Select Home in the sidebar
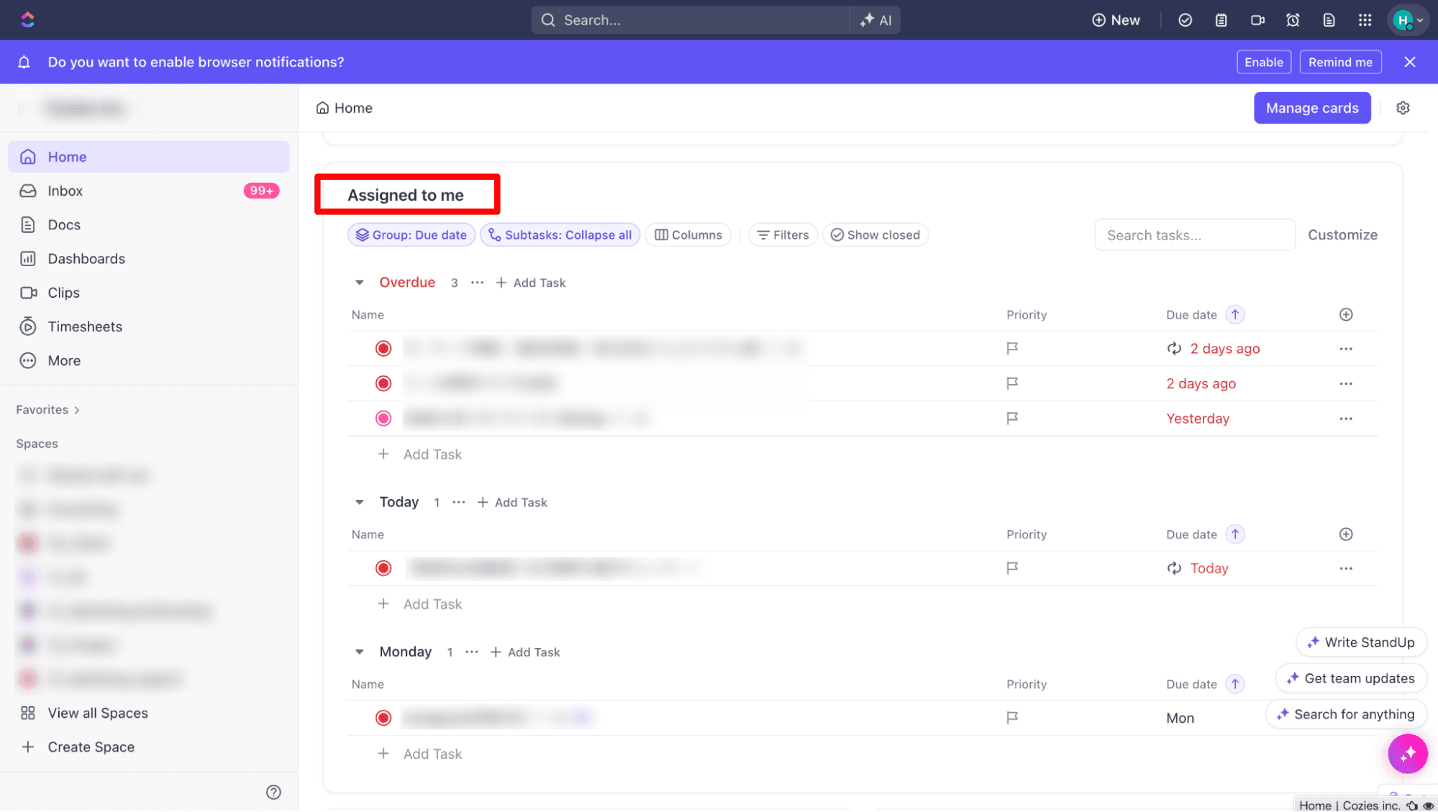This screenshot has height=812, width=1438. pyautogui.click(x=149, y=157)
